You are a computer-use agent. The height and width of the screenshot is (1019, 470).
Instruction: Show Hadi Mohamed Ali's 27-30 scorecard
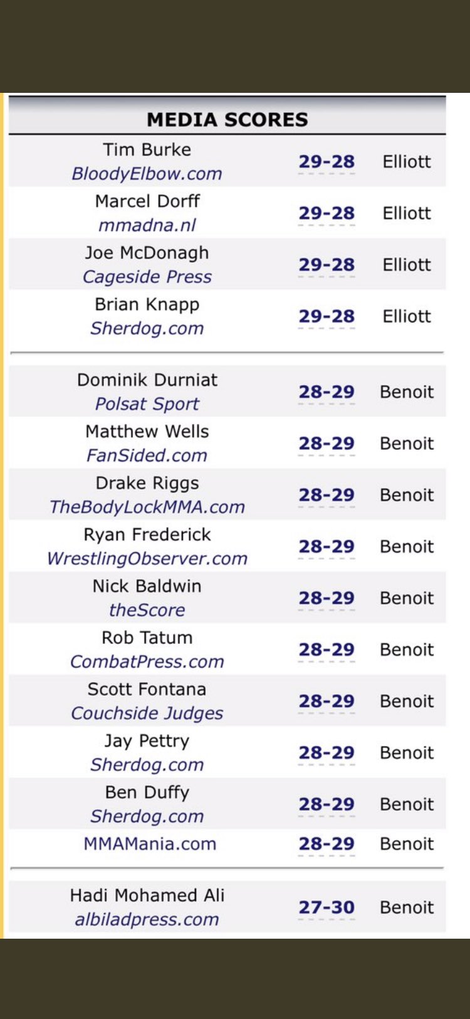point(326,907)
